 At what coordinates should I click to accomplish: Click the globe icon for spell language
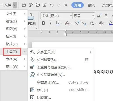pos(32,67)
